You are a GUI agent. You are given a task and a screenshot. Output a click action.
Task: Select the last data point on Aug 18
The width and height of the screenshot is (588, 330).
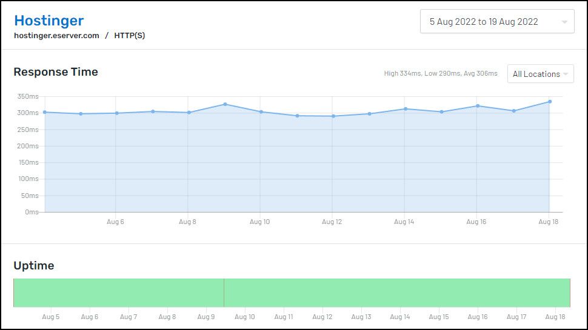[550, 102]
